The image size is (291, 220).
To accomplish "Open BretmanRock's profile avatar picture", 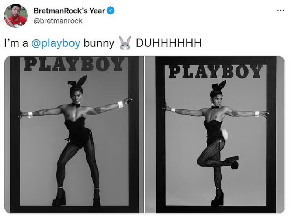I will (x=16, y=16).
